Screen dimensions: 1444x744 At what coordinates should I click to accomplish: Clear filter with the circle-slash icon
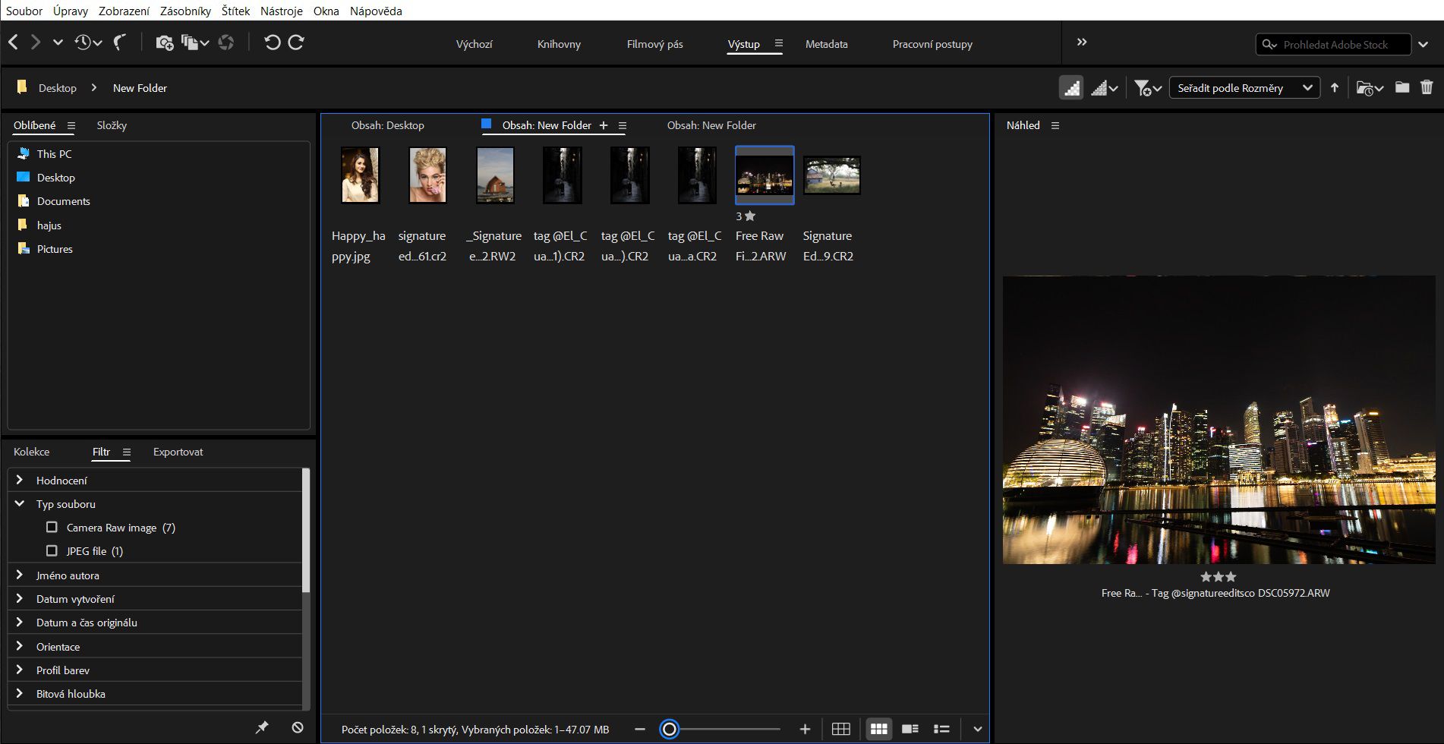(x=298, y=727)
